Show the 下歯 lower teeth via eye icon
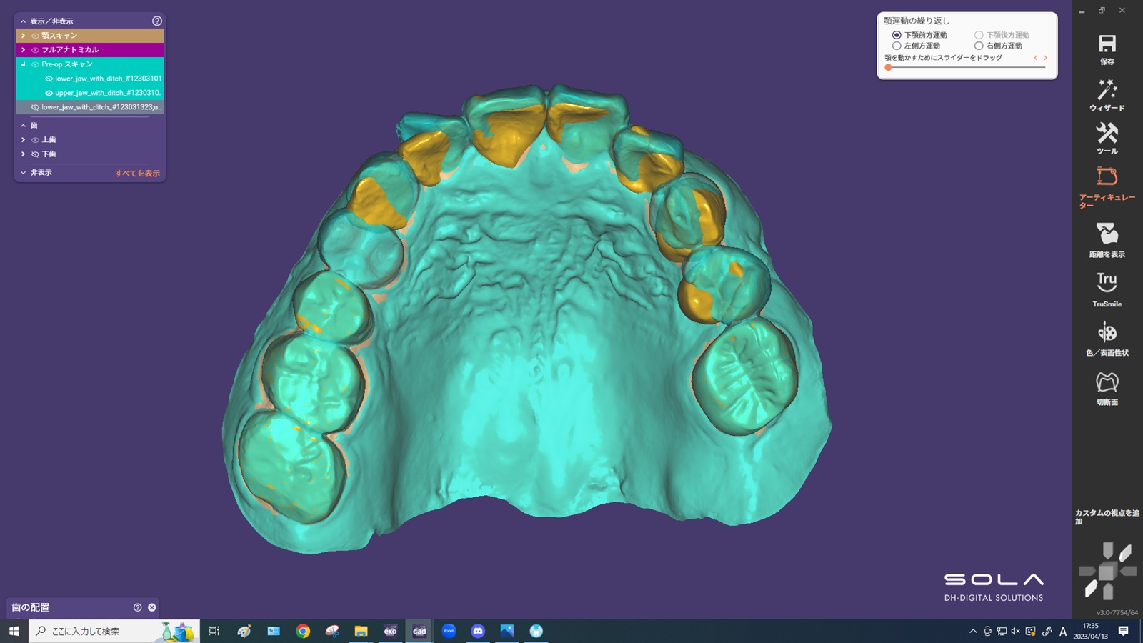Image resolution: width=1143 pixels, height=643 pixels. pos(35,154)
